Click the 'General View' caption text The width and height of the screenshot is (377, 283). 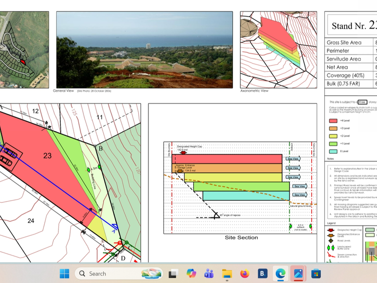point(64,91)
